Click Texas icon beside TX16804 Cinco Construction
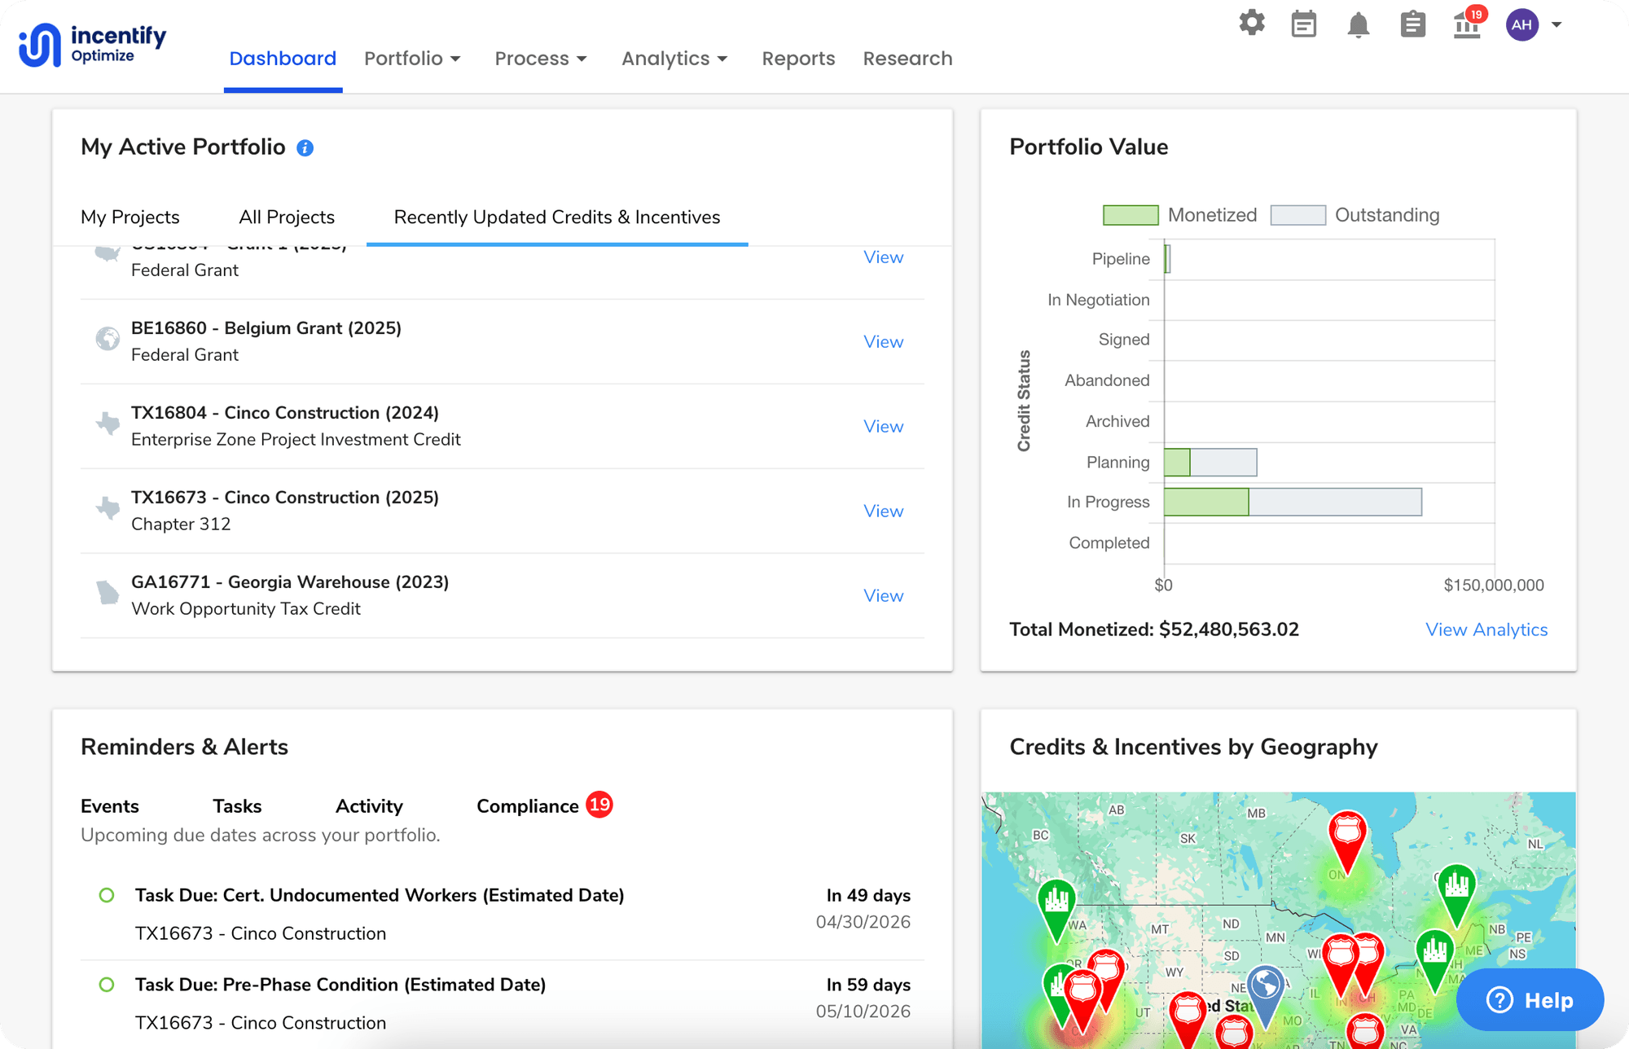 click(x=108, y=424)
